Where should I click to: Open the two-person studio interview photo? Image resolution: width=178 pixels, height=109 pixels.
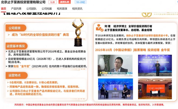point(115,89)
